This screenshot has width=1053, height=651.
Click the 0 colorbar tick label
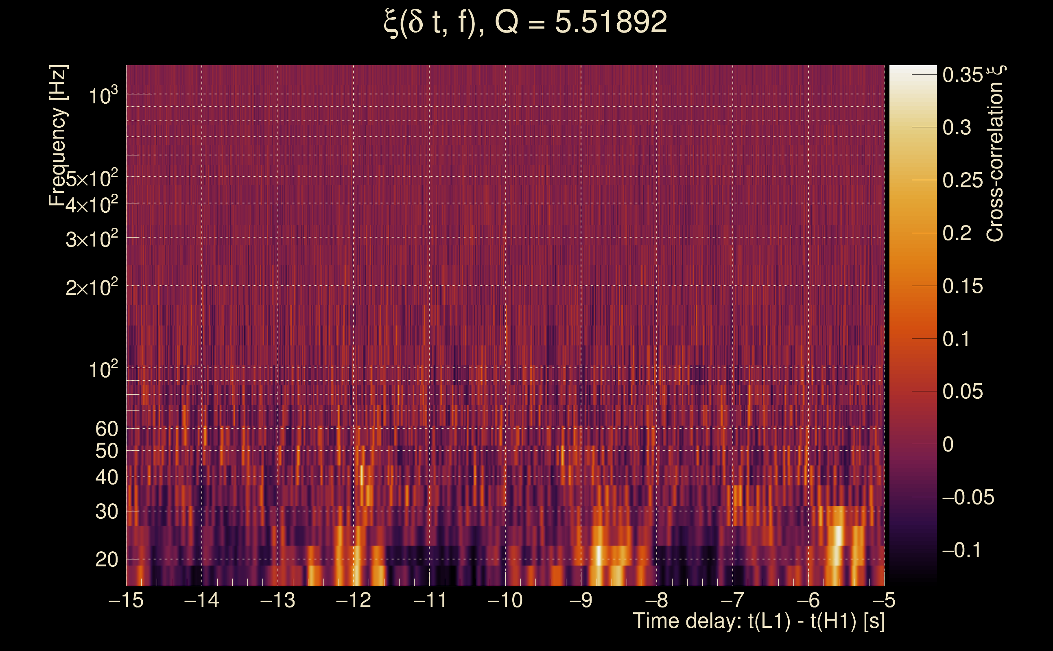tap(948, 444)
